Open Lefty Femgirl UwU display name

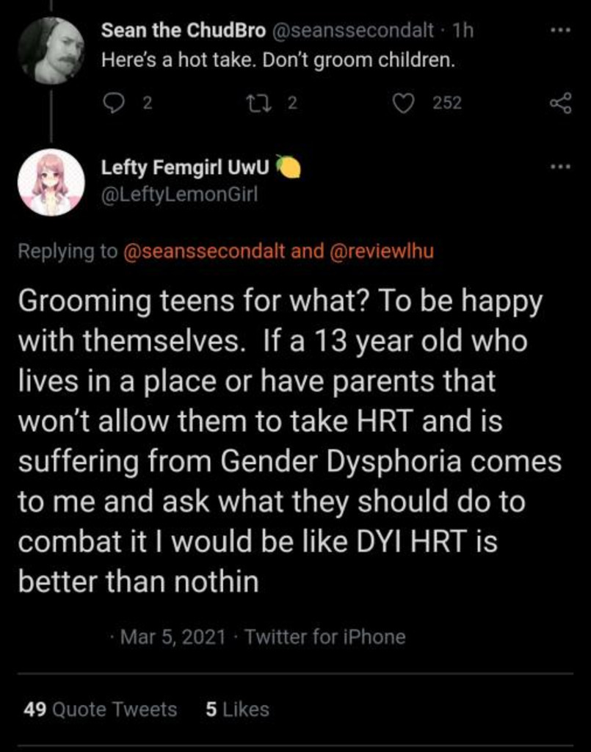tap(186, 167)
